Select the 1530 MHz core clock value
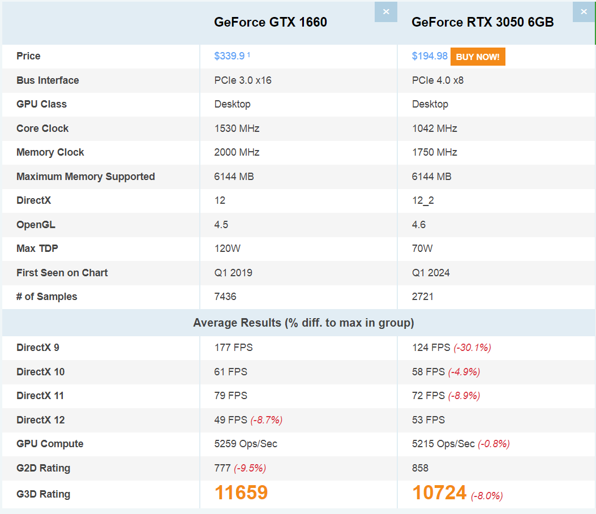The width and height of the screenshot is (596, 514). pyautogui.click(x=237, y=128)
